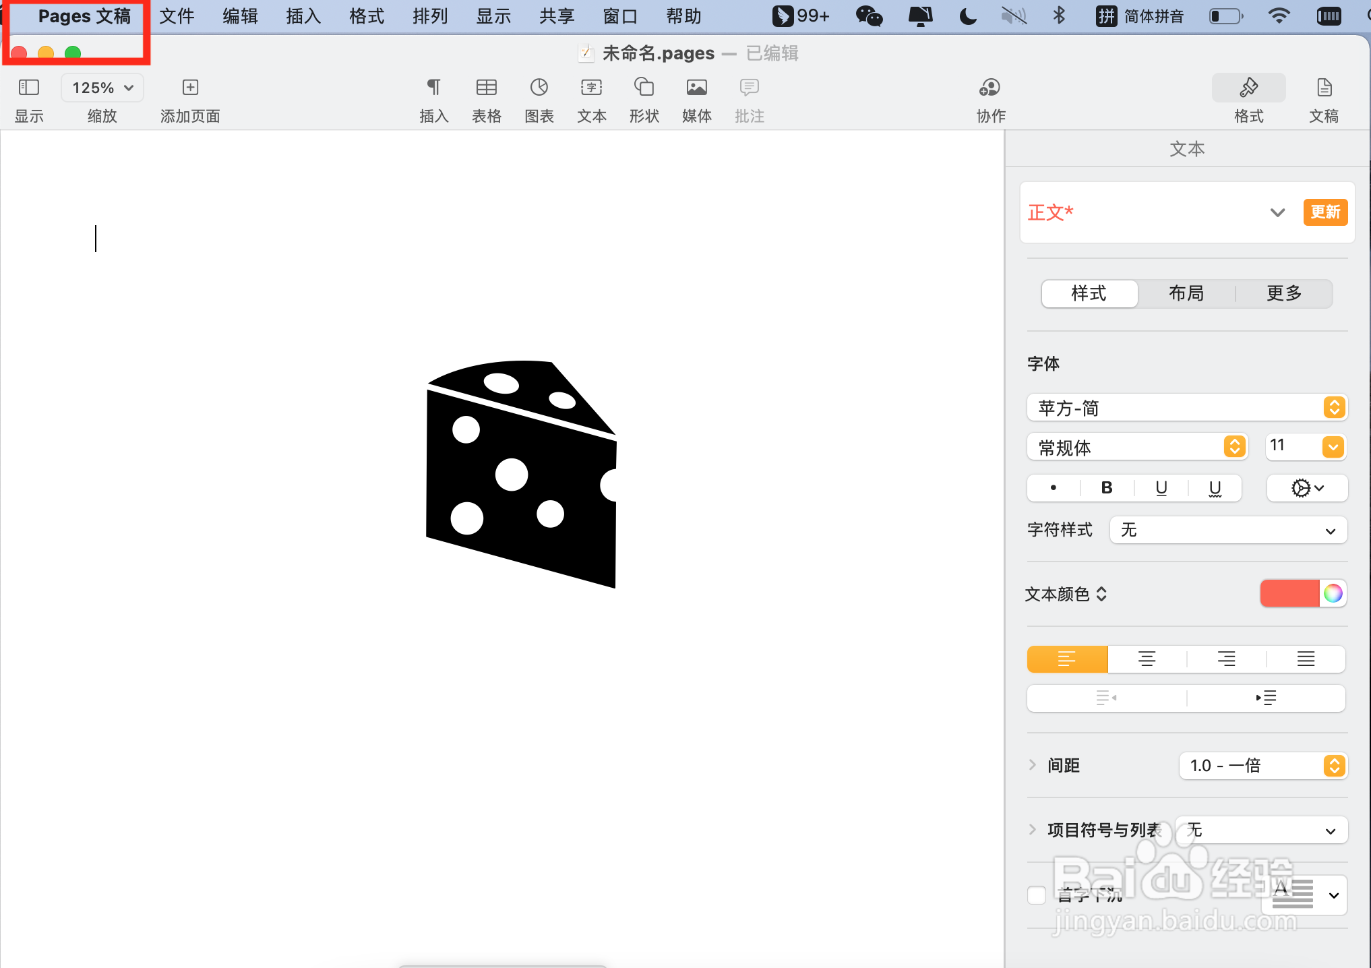Click the WeChat menu bar icon
This screenshot has height=968, width=1371.
(869, 16)
